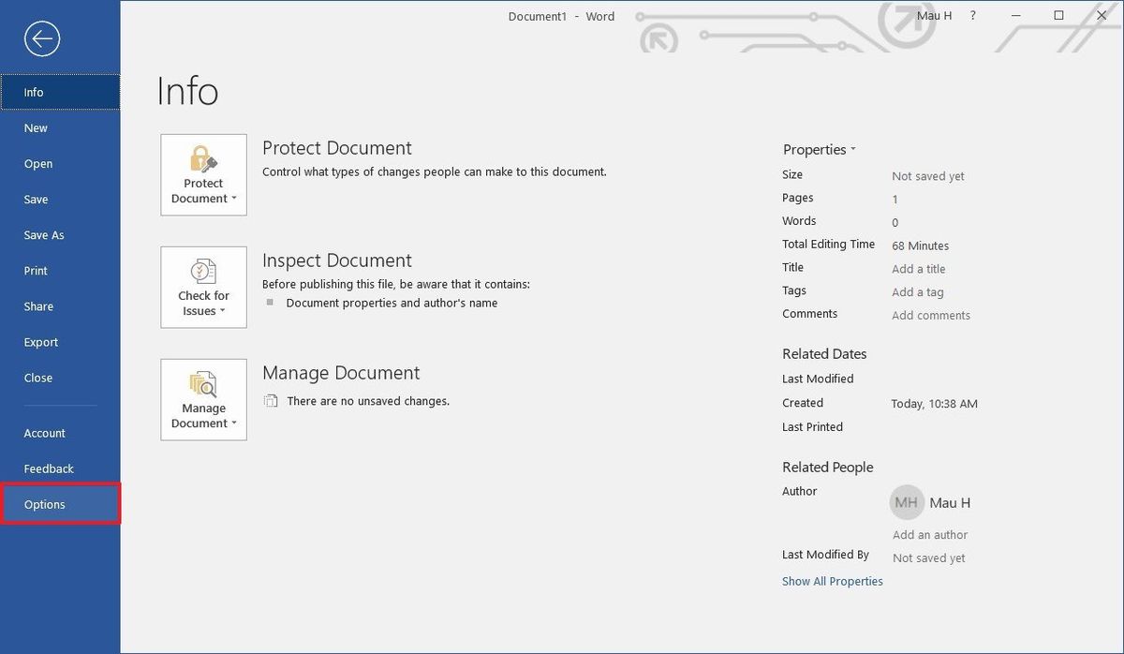Image resolution: width=1124 pixels, height=654 pixels.
Task: Click the back arrow to exit Backstage view
Action: pos(38,38)
